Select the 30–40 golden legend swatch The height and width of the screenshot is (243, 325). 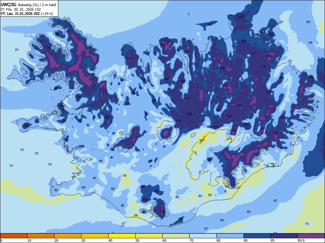[x=95, y=236]
